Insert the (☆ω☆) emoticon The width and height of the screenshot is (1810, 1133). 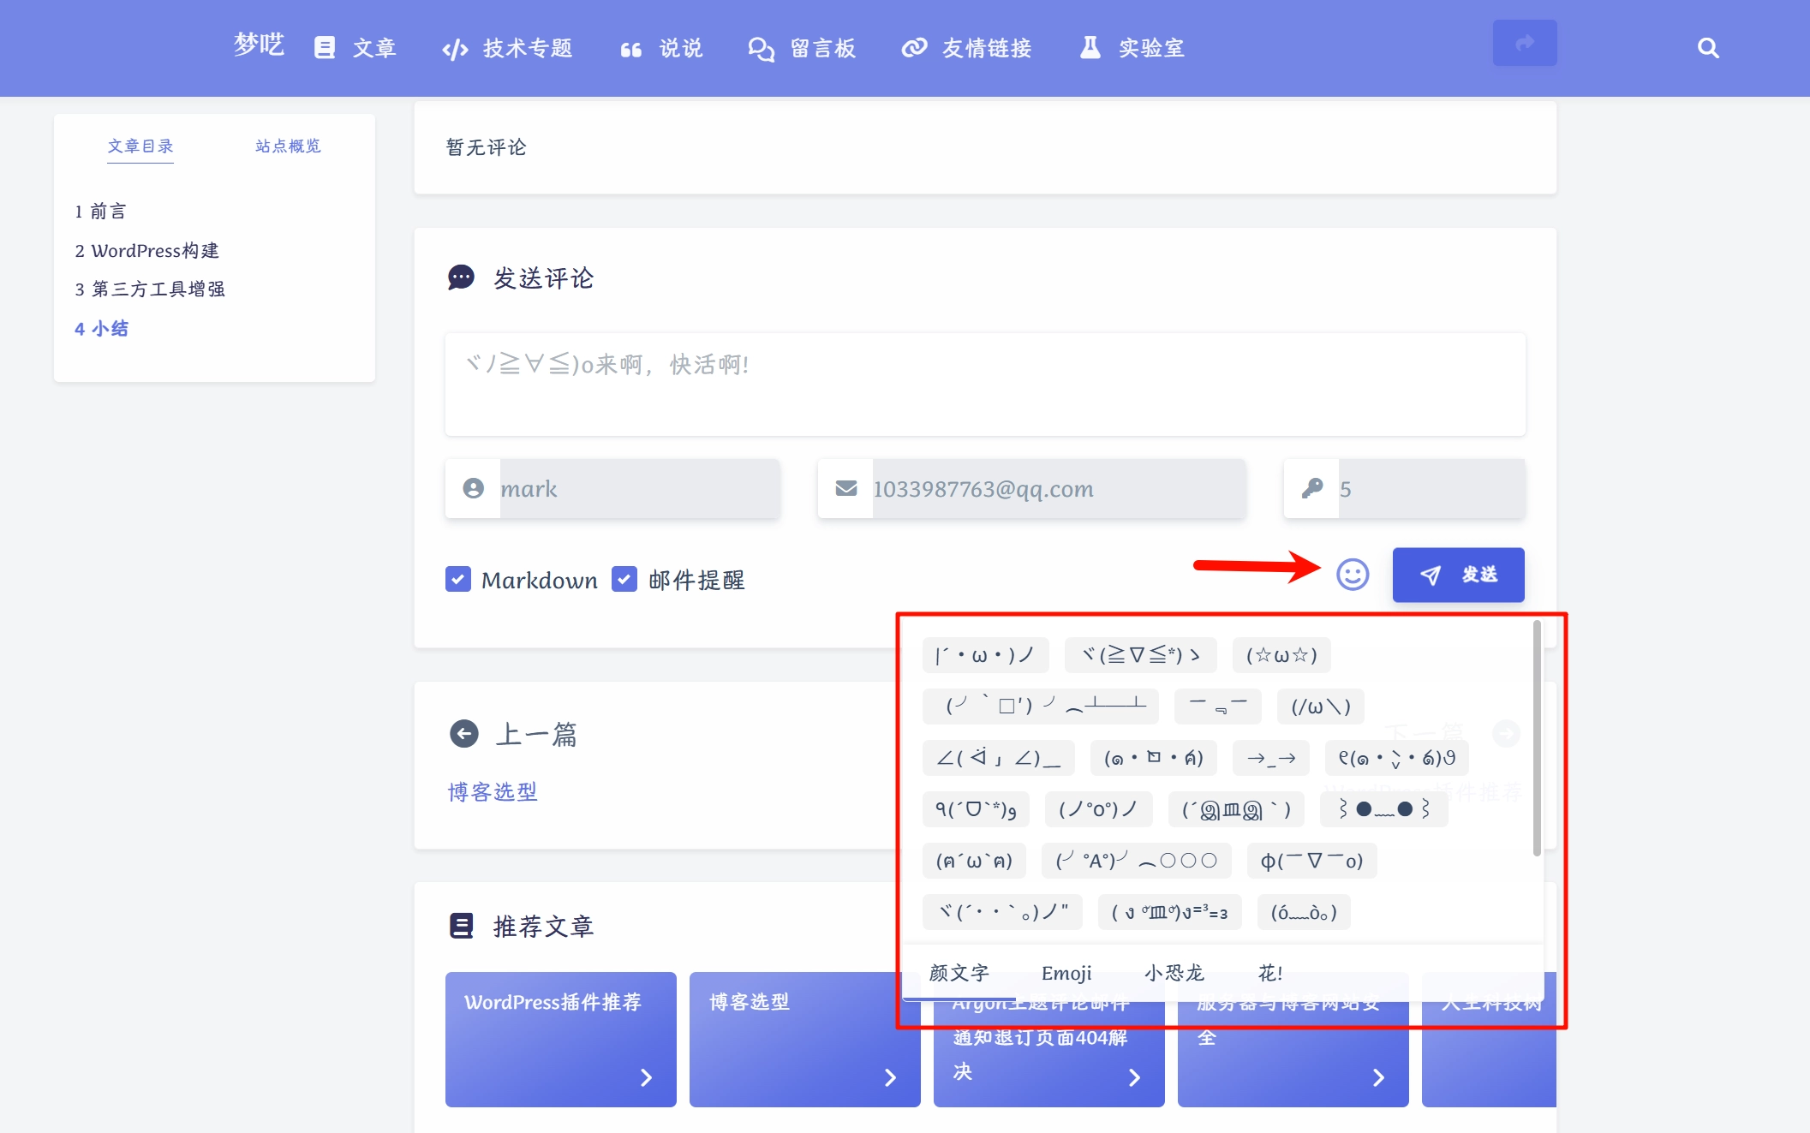coord(1281,655)
